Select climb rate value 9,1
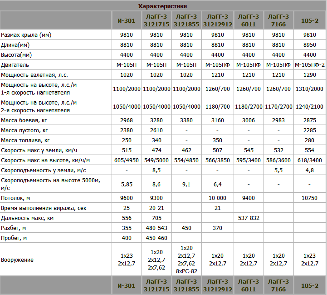The height and width of the screenshot is (295, 327). [x=186, y=185]
